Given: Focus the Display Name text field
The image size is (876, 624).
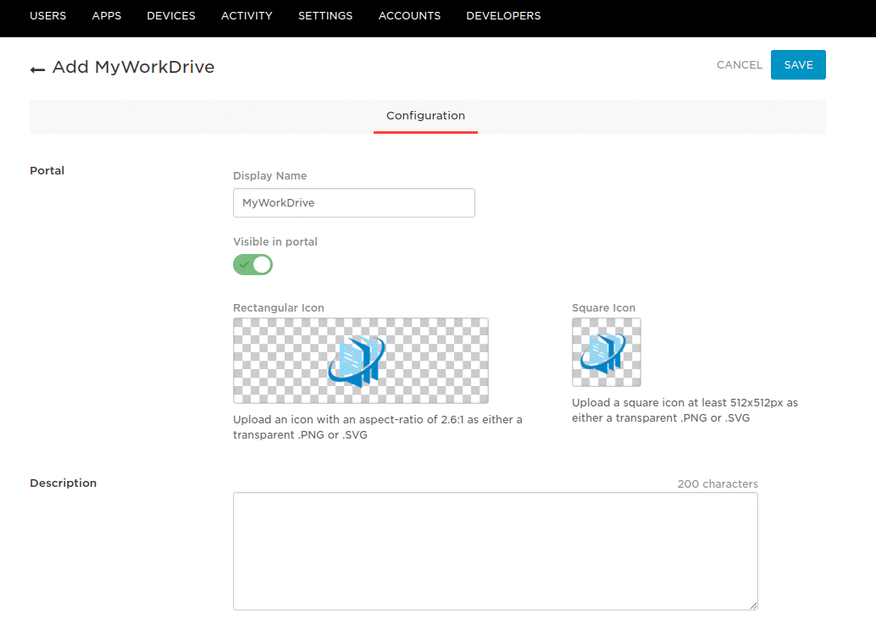Looking at the screenshot, I should [353, 203].
